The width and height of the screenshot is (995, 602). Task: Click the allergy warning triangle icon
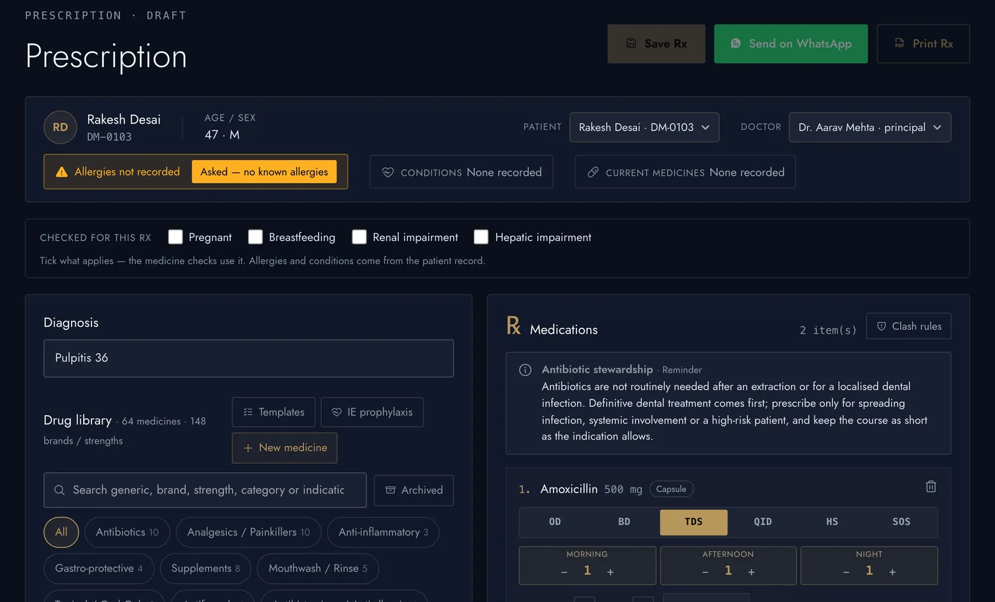pos(62,172)
